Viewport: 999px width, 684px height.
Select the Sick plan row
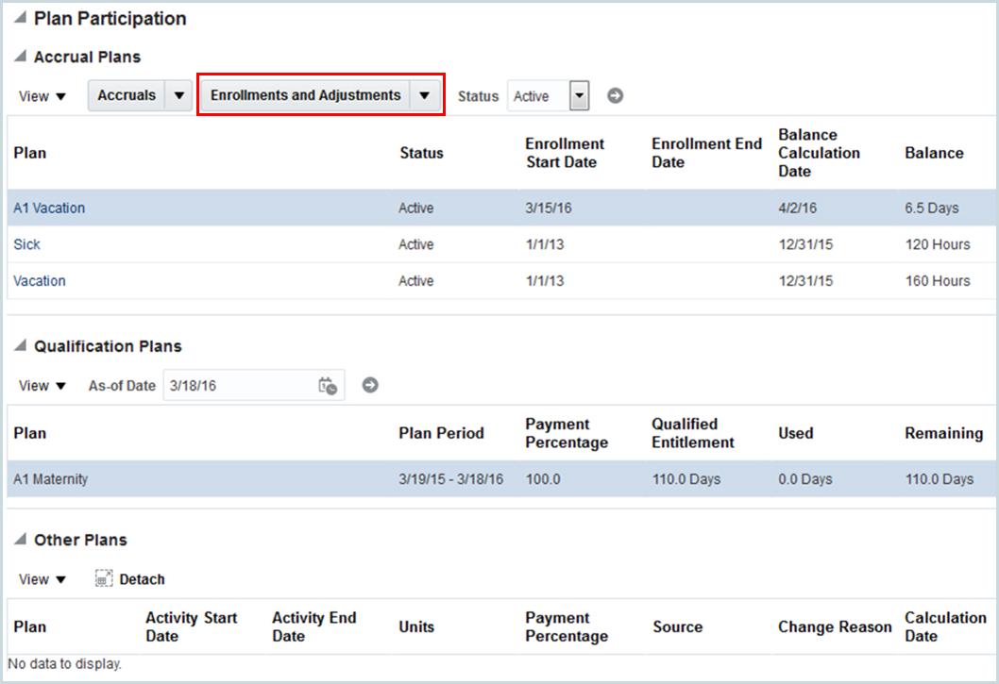[x=236, y=244]
